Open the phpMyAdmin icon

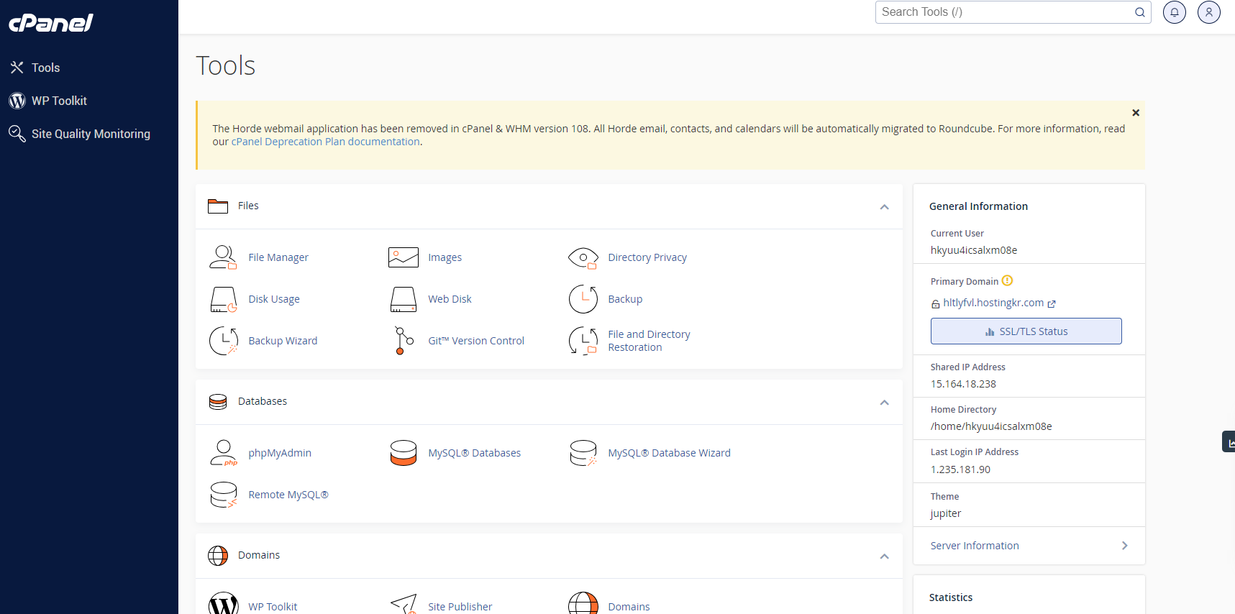(x=223, y=453)
